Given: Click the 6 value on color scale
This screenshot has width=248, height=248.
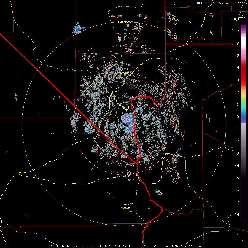Looking at the screenshot, I should coord(238,43).
